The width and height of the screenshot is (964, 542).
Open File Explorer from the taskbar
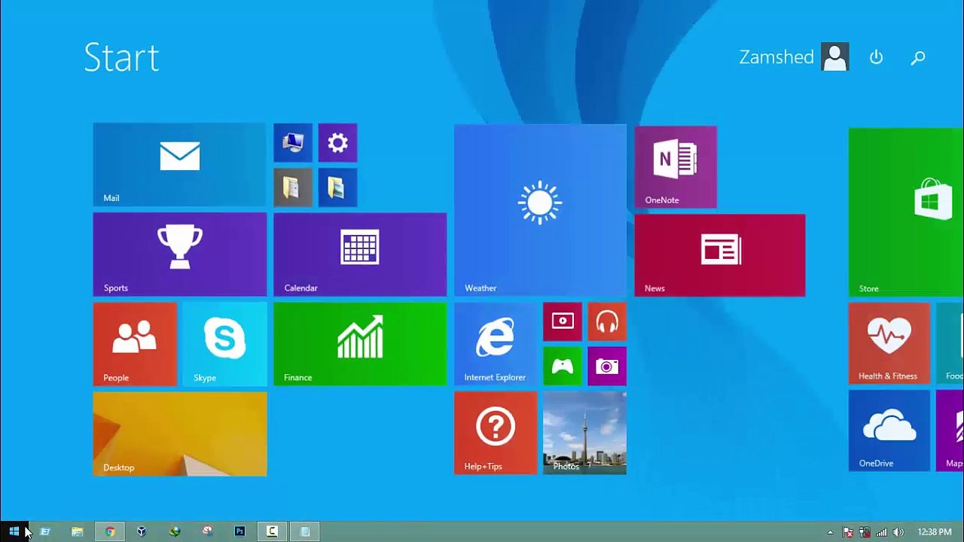(x=77, y=531)
